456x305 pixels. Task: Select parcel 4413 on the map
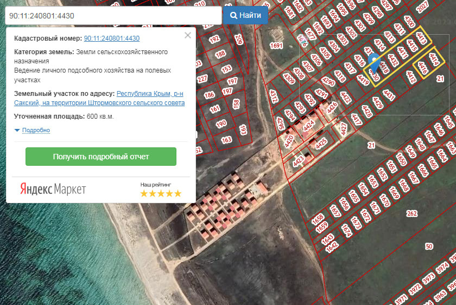click(x=421, y=38)
